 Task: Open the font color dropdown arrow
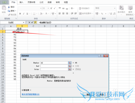[x=49, y=14]
